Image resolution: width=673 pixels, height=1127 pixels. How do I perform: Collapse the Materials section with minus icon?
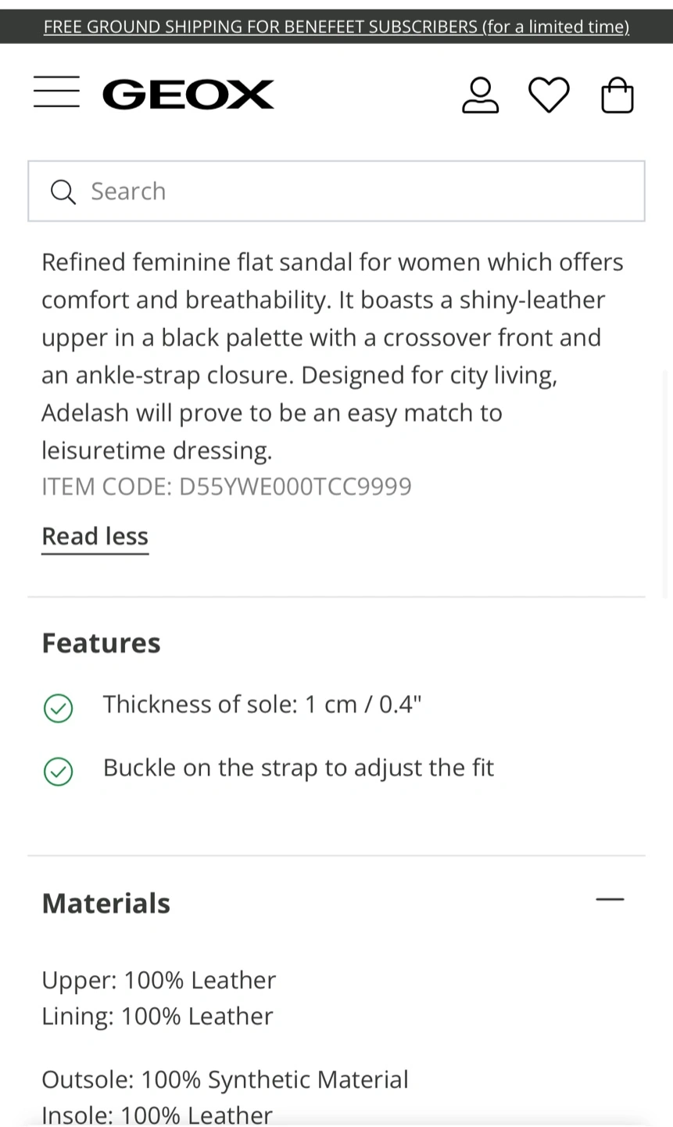tap(610, 900)
